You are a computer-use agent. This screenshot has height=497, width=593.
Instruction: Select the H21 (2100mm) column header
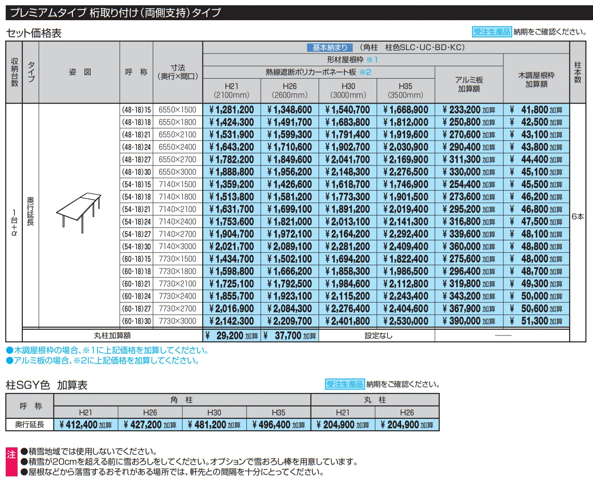[231, 91]
